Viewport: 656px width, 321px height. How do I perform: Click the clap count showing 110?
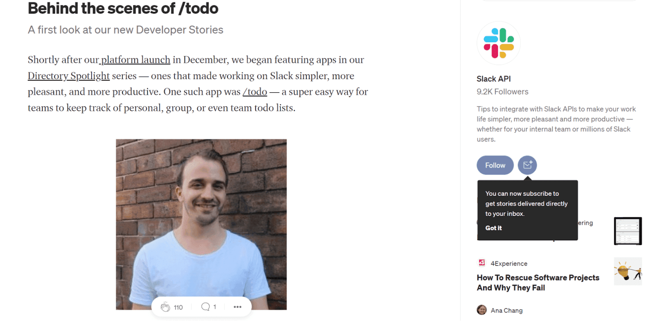tap(178, 306)
